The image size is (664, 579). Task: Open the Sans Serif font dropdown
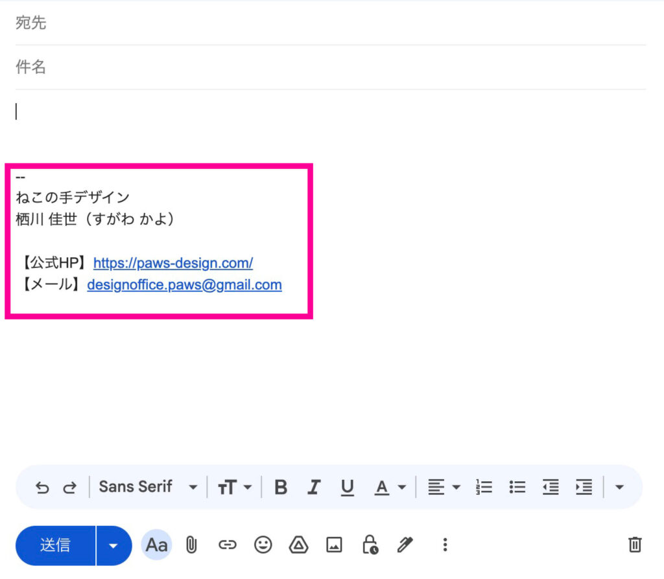[148, 487]
